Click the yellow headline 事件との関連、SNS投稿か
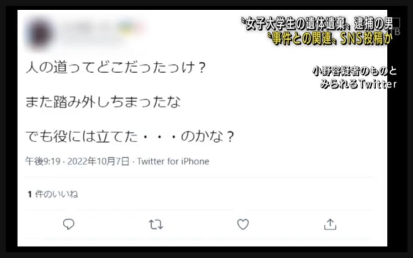This screenshot has width=413, height=258. point(330,39)
